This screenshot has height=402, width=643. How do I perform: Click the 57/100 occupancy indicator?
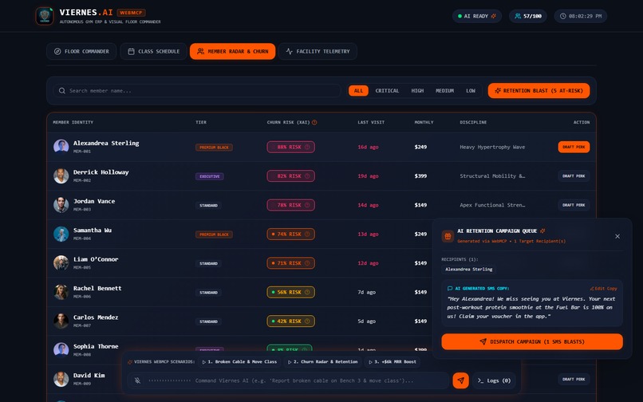pyautogui.click(x=528, y=16)
